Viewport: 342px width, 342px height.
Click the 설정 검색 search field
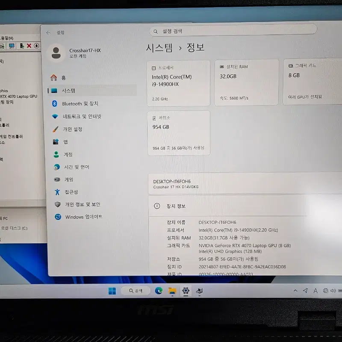coord(233,31)
